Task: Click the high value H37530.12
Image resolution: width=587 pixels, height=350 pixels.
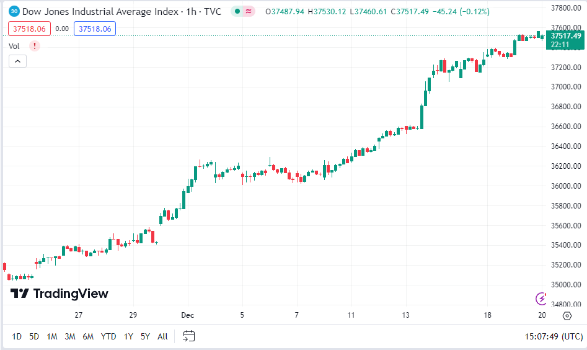Action: (x=327, y=12)
